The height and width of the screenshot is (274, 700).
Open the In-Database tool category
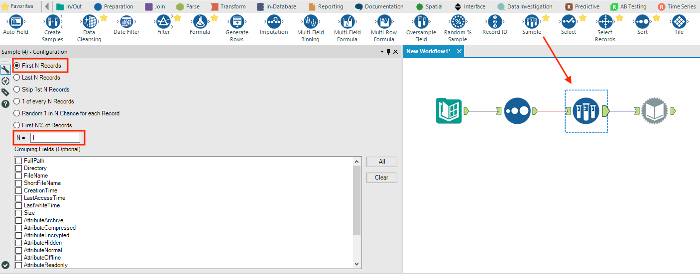276,6
